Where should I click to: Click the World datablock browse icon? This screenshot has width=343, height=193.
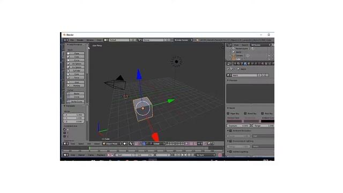[228, 75]
